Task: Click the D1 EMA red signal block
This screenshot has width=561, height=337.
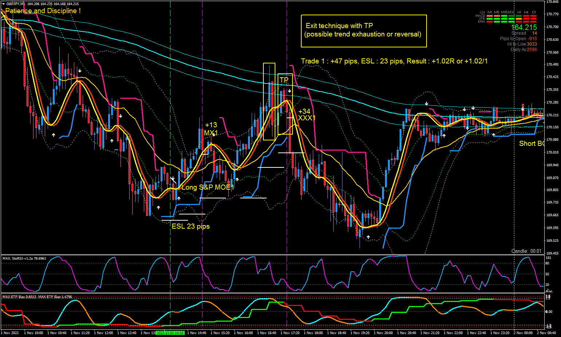Action: pos(534,22)
